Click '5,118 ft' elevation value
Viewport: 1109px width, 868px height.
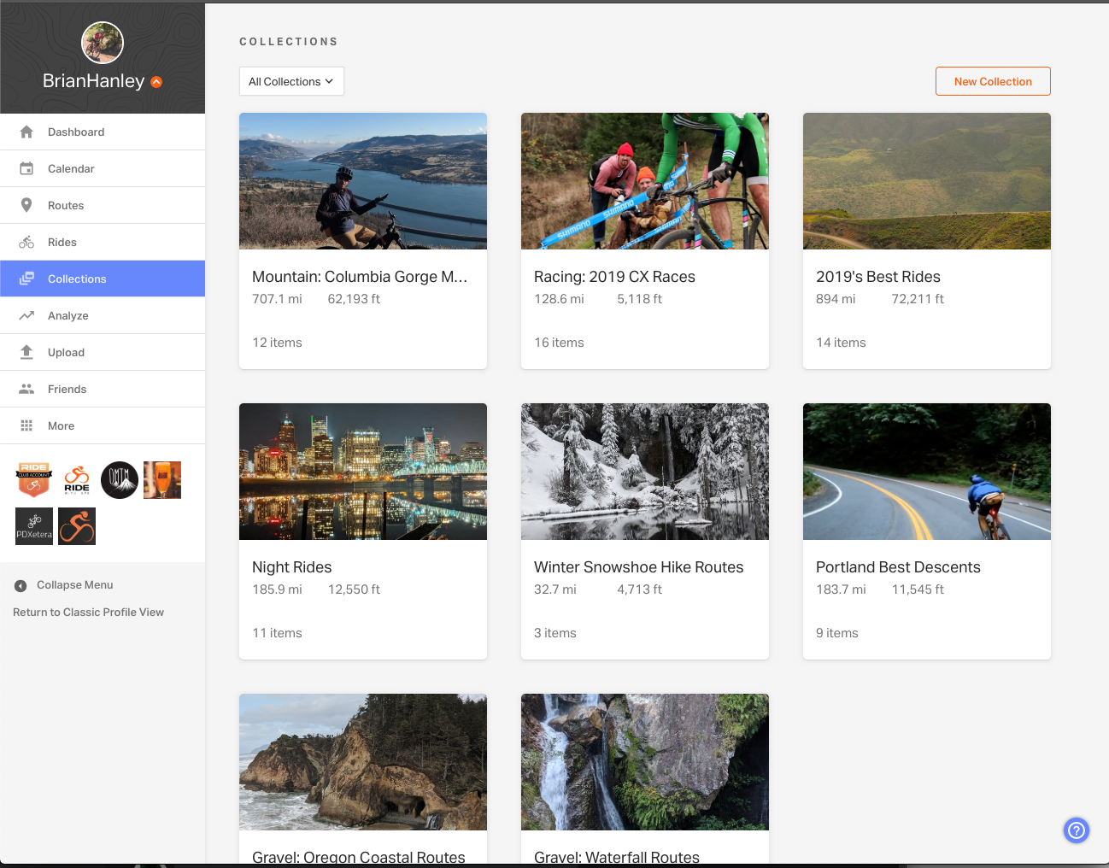[x=639, y=299]
